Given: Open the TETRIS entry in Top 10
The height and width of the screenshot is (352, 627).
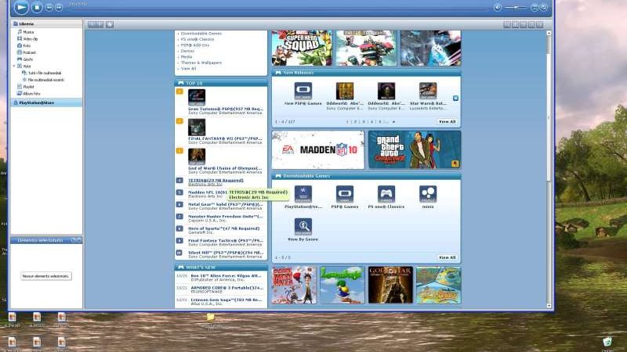Looking at the screenshot, I should (216, 181).
